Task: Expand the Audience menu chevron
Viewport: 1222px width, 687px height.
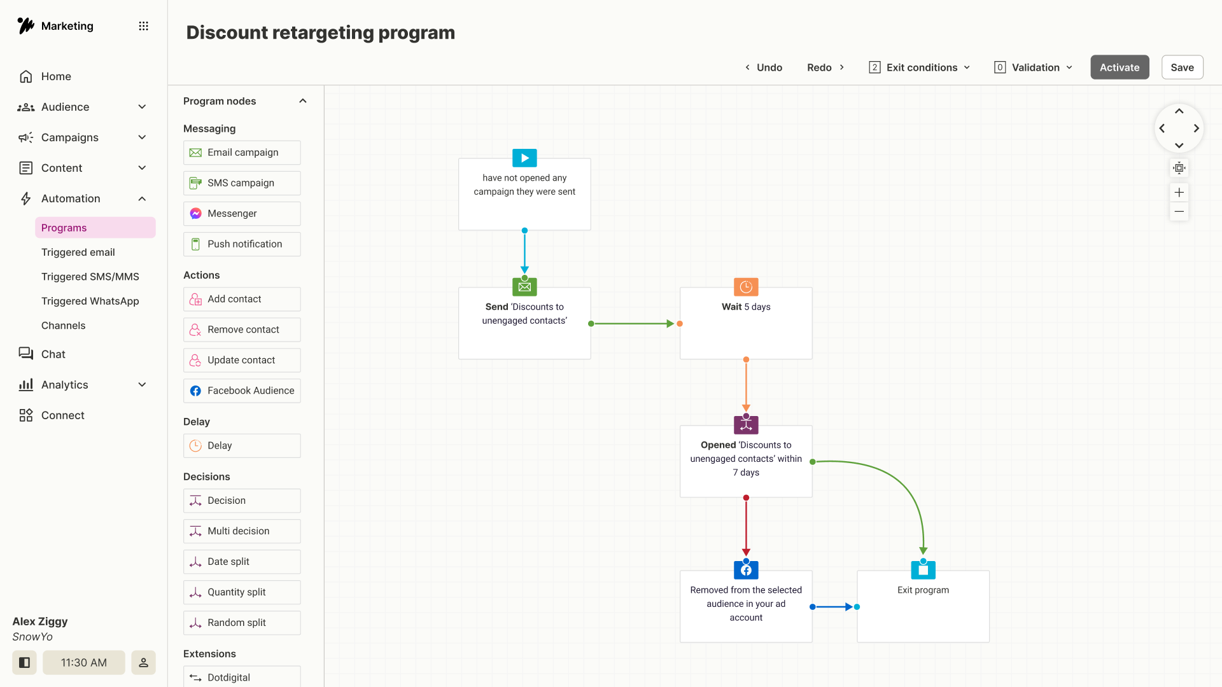Action: click(142, 107)
